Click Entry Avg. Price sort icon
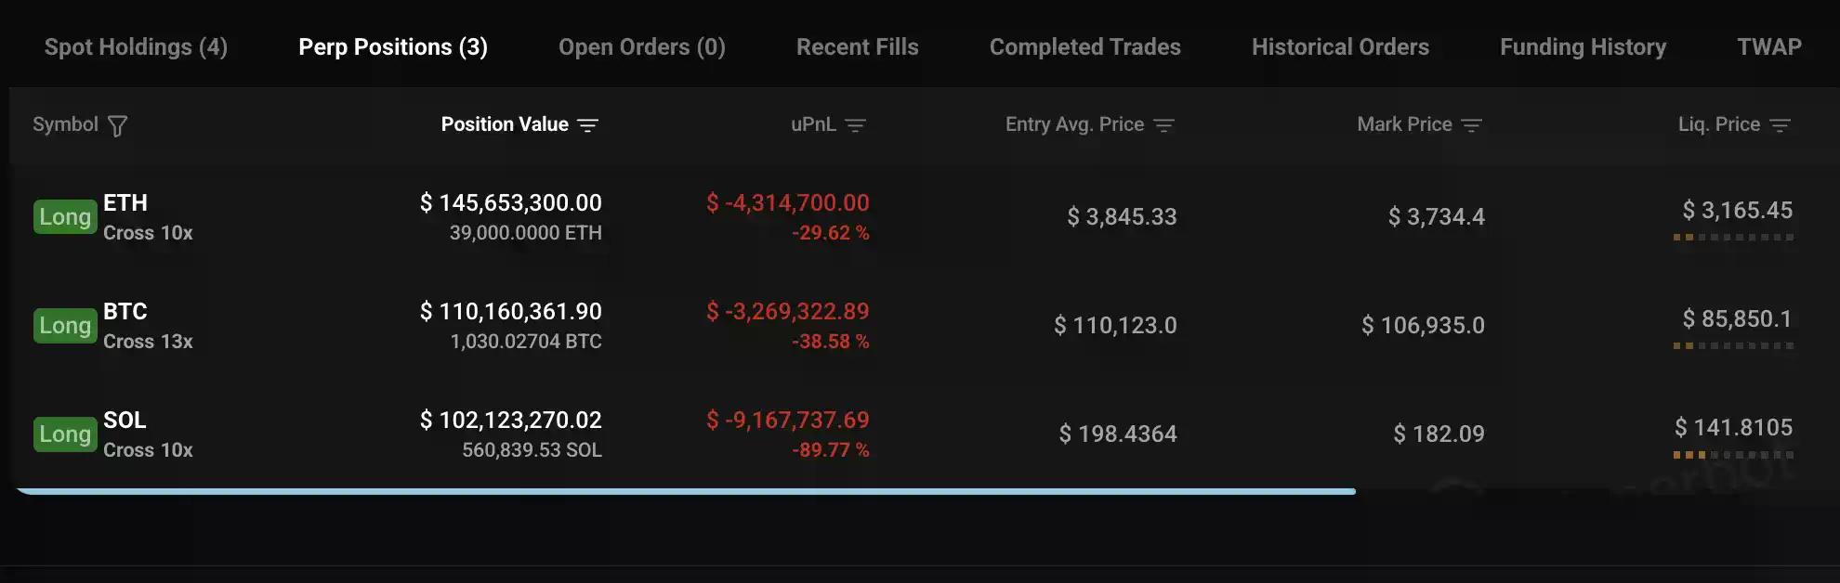1840x583 pixels. pyautogui.click(x=1163, y=125)
